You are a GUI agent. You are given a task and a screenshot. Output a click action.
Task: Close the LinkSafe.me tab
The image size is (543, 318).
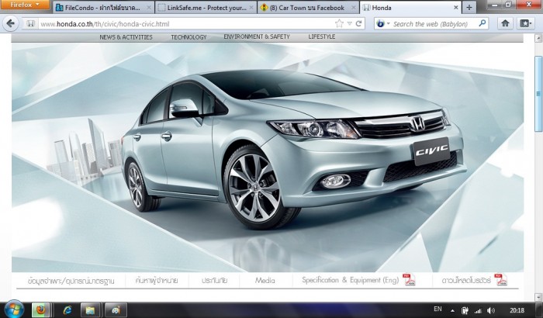(251, 8)
